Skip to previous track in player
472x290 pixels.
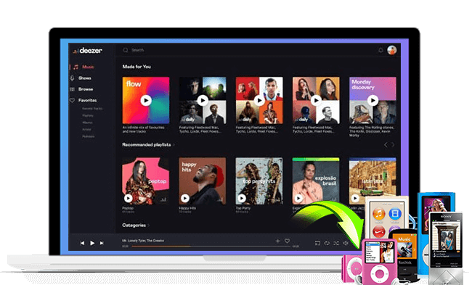[82, 243]
